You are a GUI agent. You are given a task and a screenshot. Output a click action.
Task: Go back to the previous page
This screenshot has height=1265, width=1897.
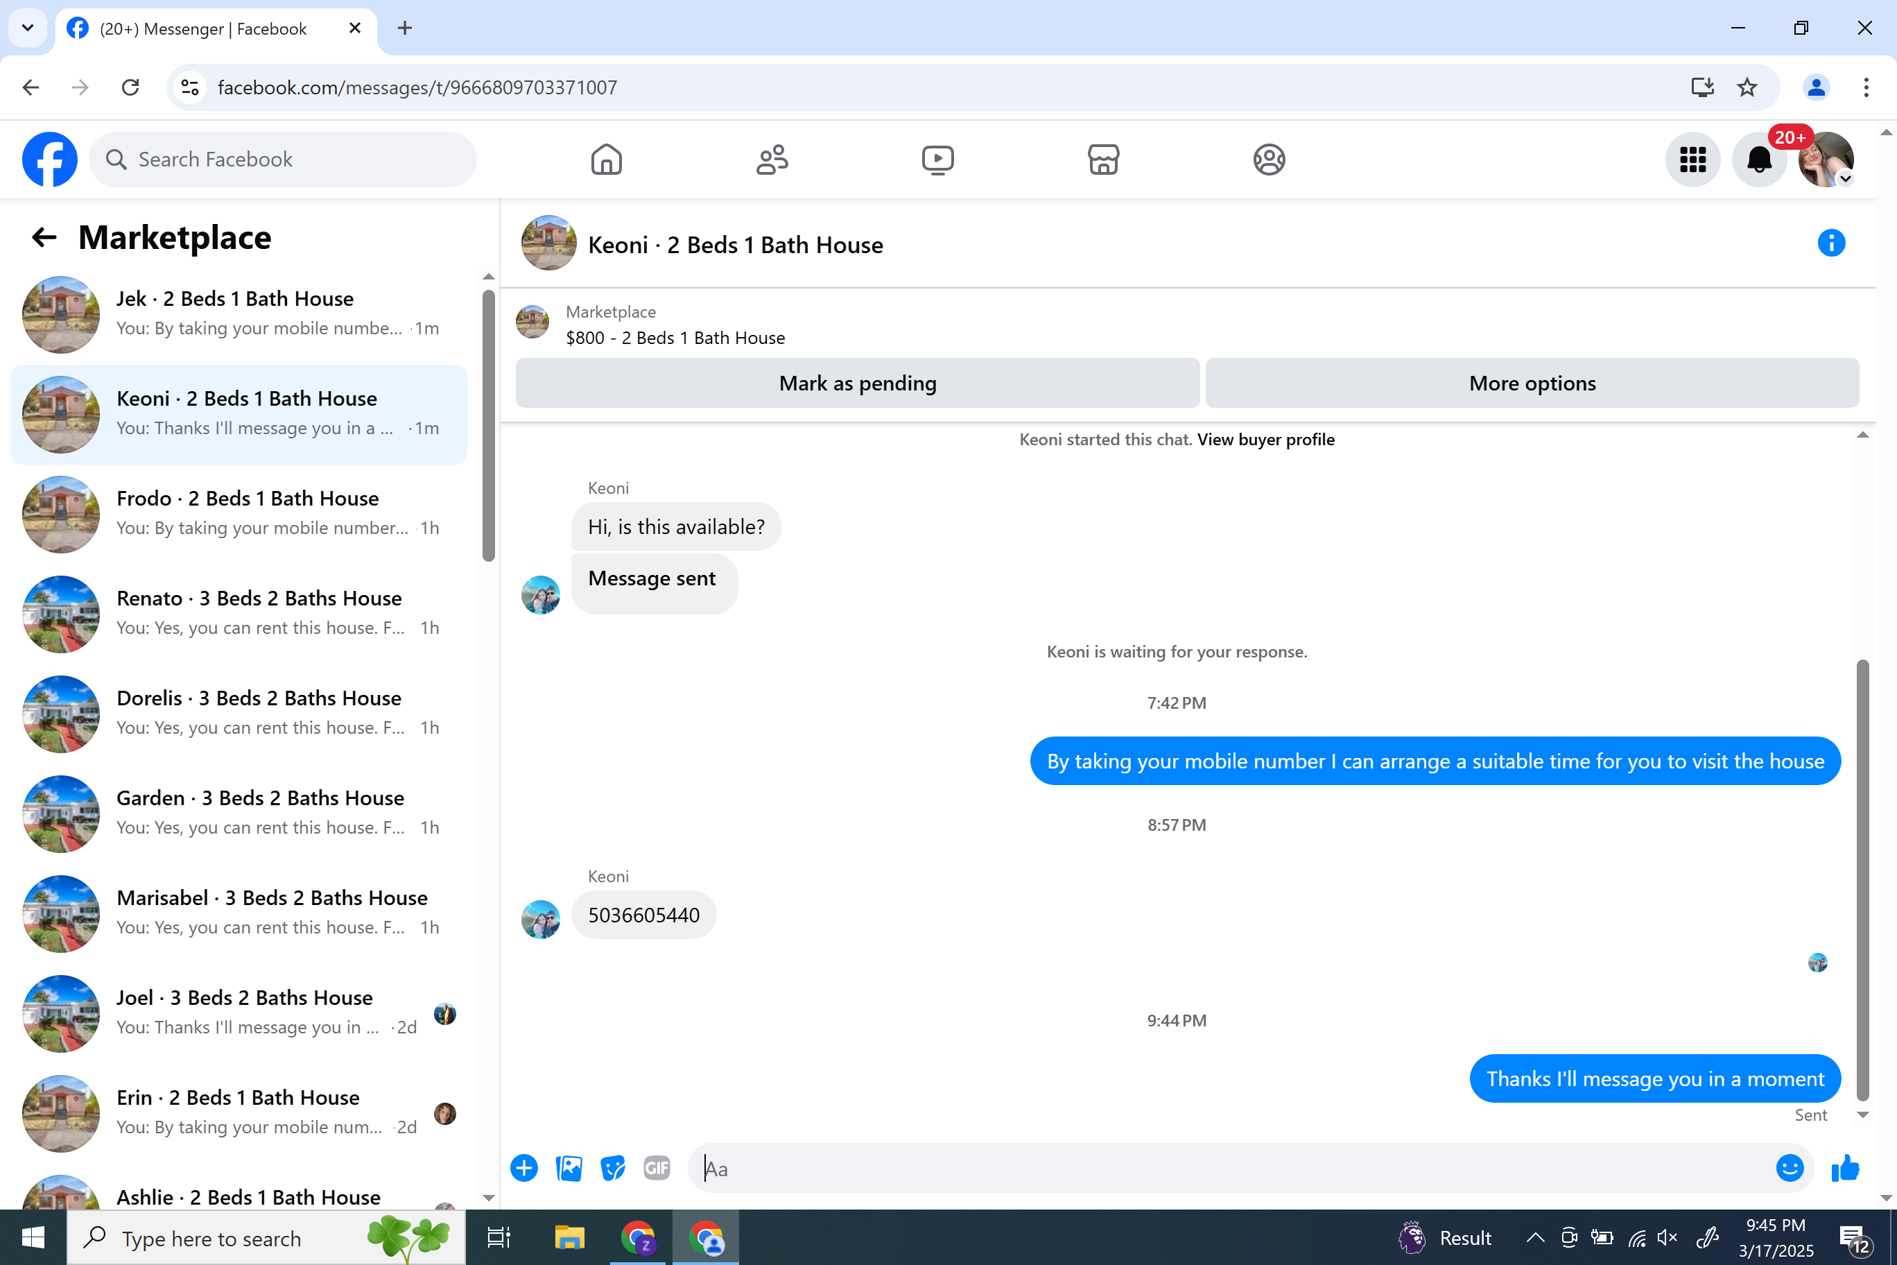(x=31, y=87)
